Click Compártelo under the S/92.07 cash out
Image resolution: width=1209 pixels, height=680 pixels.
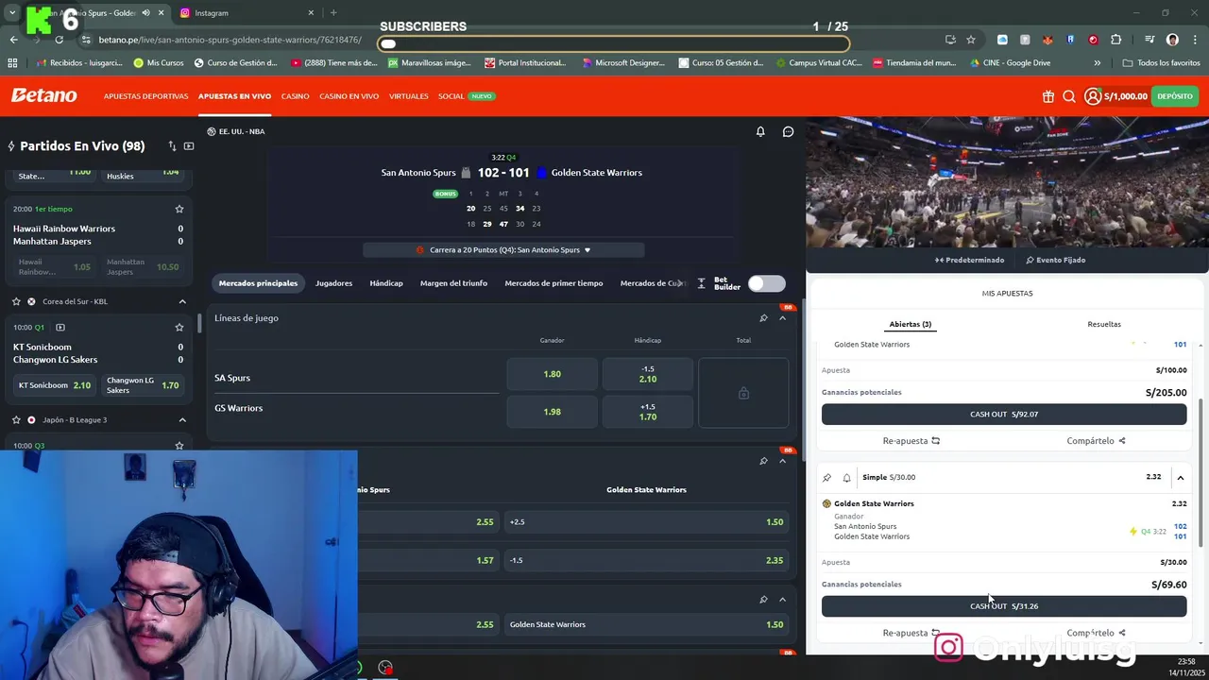[1096, 441]
